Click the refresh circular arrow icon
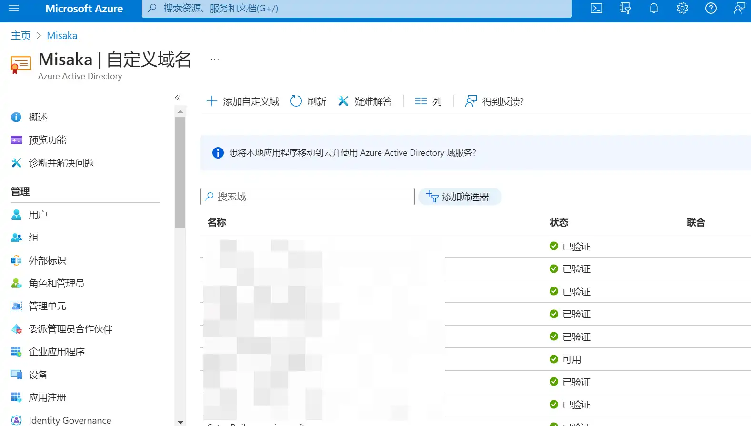The width and height of the screenshot is (751, 426). 296,101
